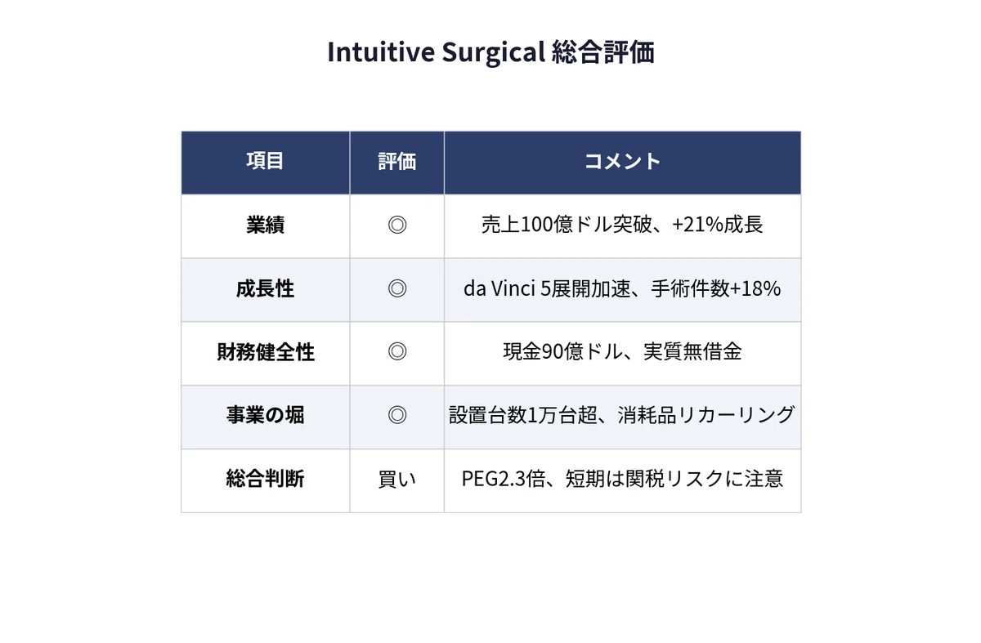Image resolution: width=981 pixels, height=643 pixels.
Task: Select the 評価 column header
Action: [x=397, y=162]
